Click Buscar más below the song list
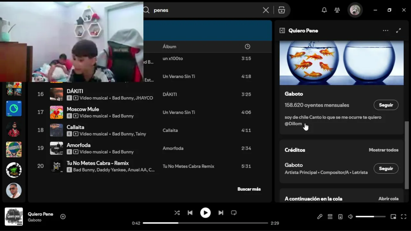411x231 pixels. tap(249, 189)
